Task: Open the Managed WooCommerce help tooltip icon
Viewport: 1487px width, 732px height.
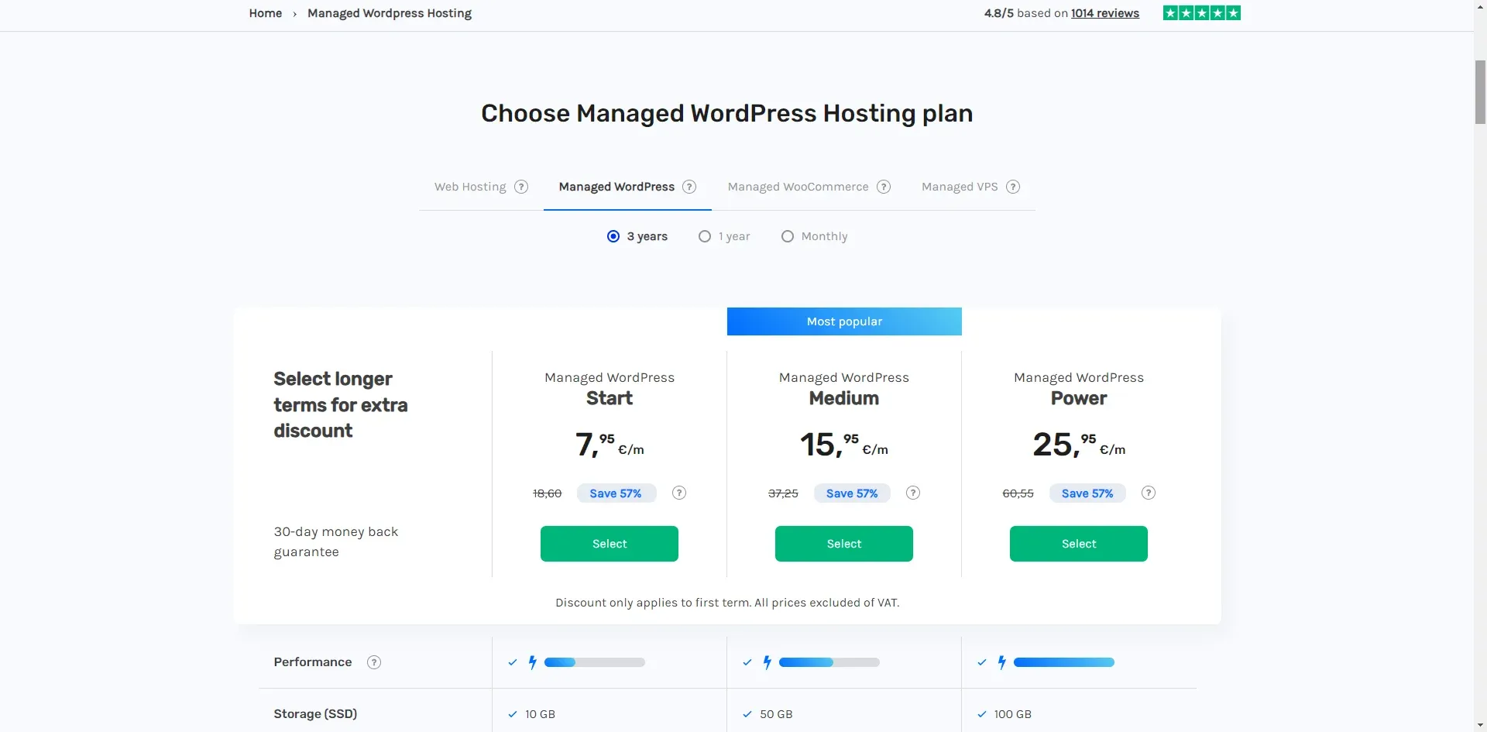Action: tap(884, 187)
